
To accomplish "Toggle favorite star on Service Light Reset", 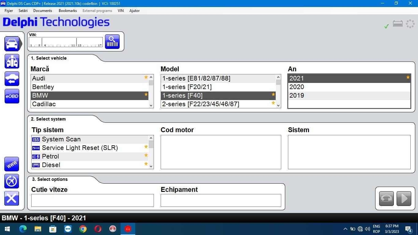I will click(146, 147).
